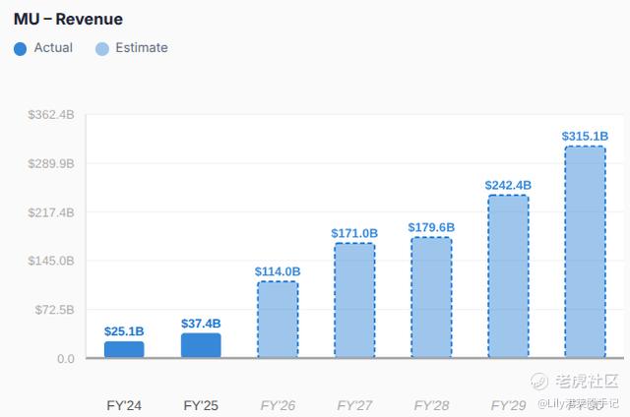Click the MU – Revenue chart title
This screenshot has height=417, width=630.
(x=68, y=19)
